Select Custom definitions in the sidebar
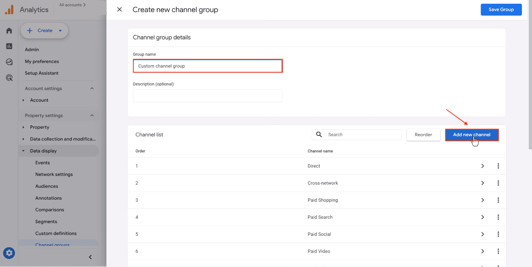 [56, 233]
